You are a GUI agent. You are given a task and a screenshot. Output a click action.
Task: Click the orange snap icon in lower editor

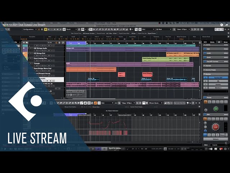96,103
